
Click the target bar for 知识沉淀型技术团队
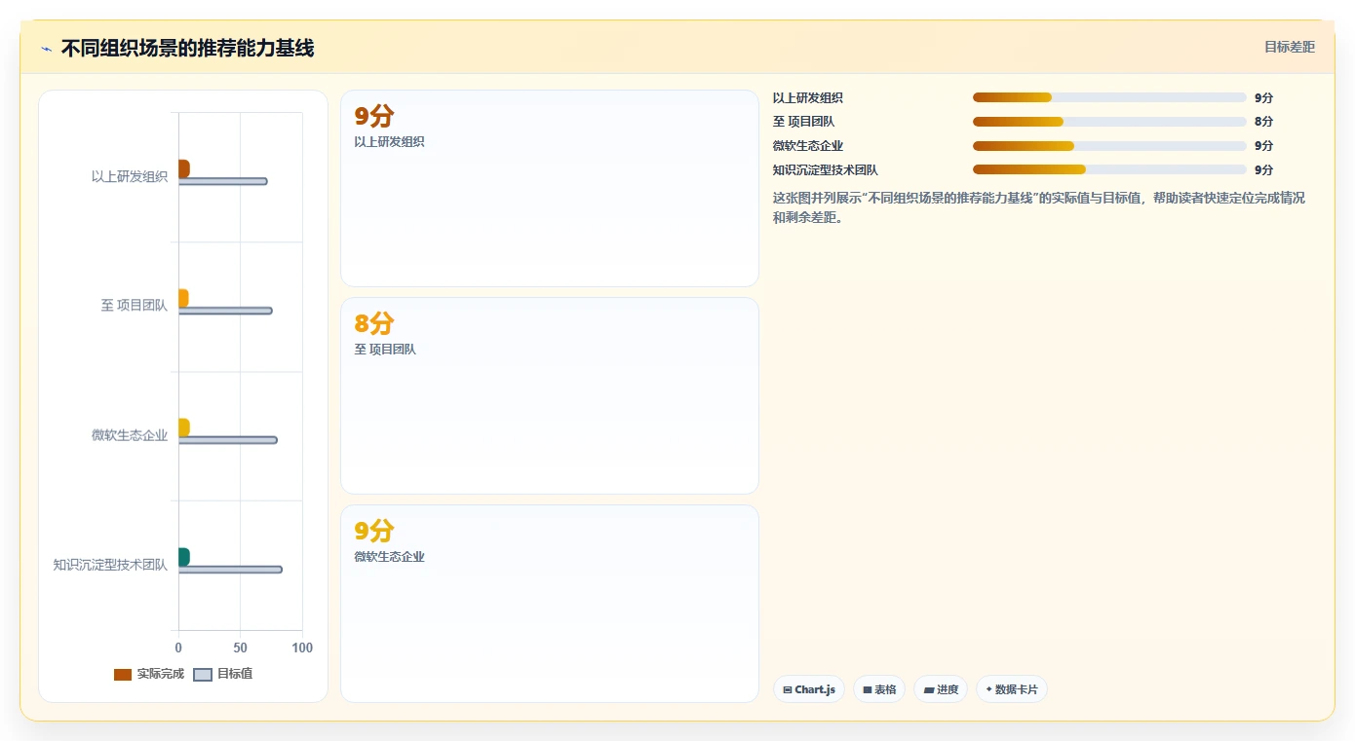click(x=230, y=570)
